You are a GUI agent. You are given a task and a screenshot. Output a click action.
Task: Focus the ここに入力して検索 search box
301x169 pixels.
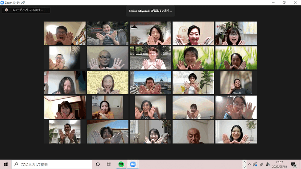(52, 164)
